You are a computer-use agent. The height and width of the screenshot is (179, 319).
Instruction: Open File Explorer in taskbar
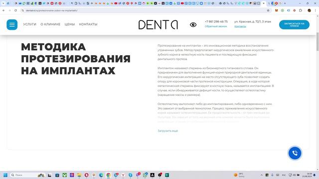79,175
